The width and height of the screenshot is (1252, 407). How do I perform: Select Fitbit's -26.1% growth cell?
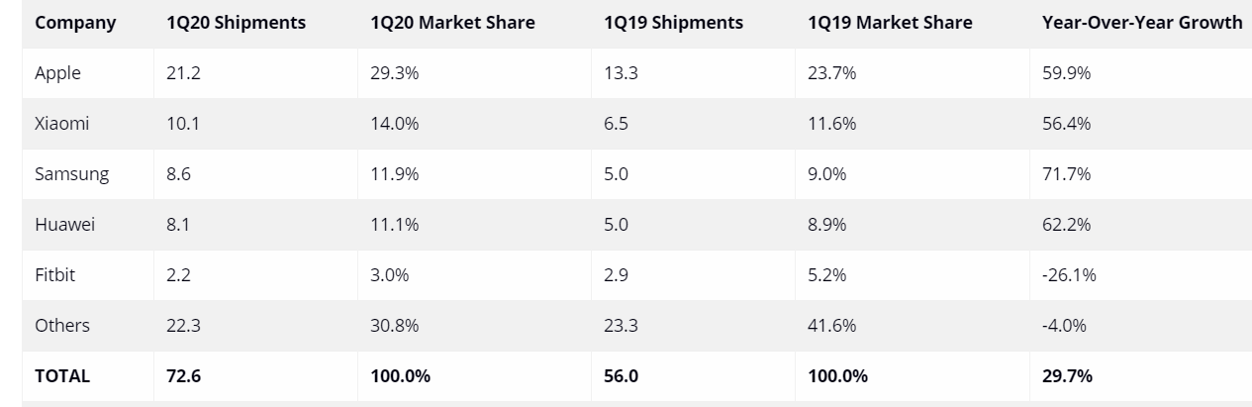(1069, 275)
